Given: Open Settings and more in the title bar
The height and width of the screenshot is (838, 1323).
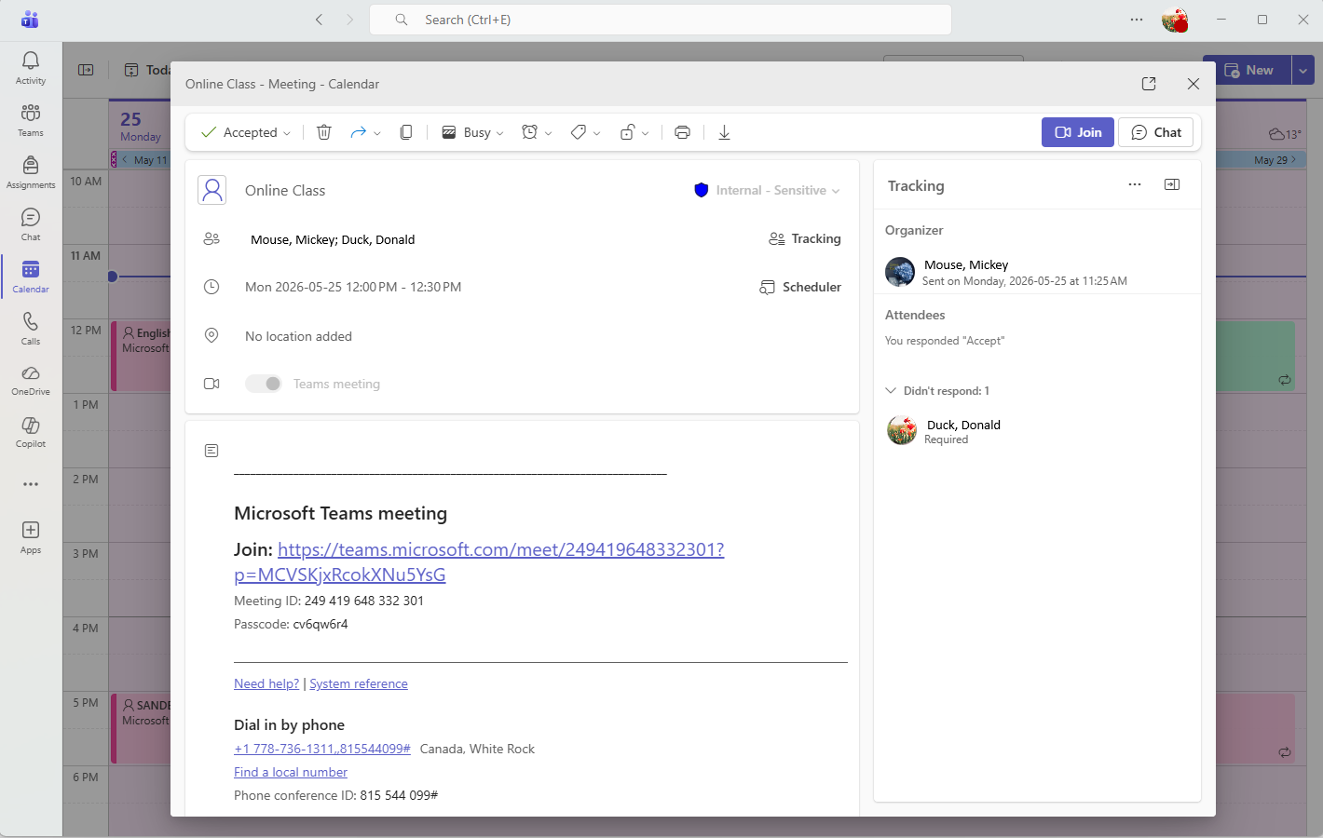Looking at the screenshot, I should click(x=1137, y=20).
